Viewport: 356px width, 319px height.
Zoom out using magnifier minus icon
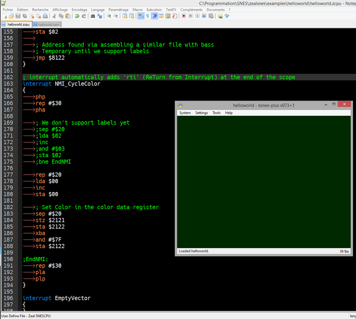coord(116,16)
